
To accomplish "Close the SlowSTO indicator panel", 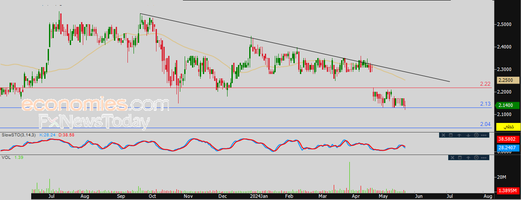I will pyautogui.click(x=443, y=135).
